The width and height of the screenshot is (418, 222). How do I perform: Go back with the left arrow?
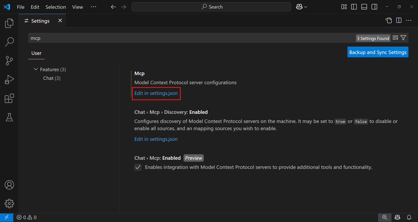113,7
